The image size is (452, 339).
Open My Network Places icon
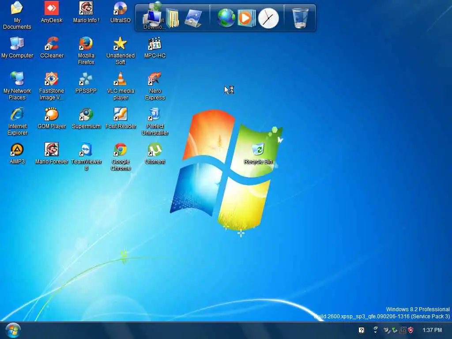[17, 86]
